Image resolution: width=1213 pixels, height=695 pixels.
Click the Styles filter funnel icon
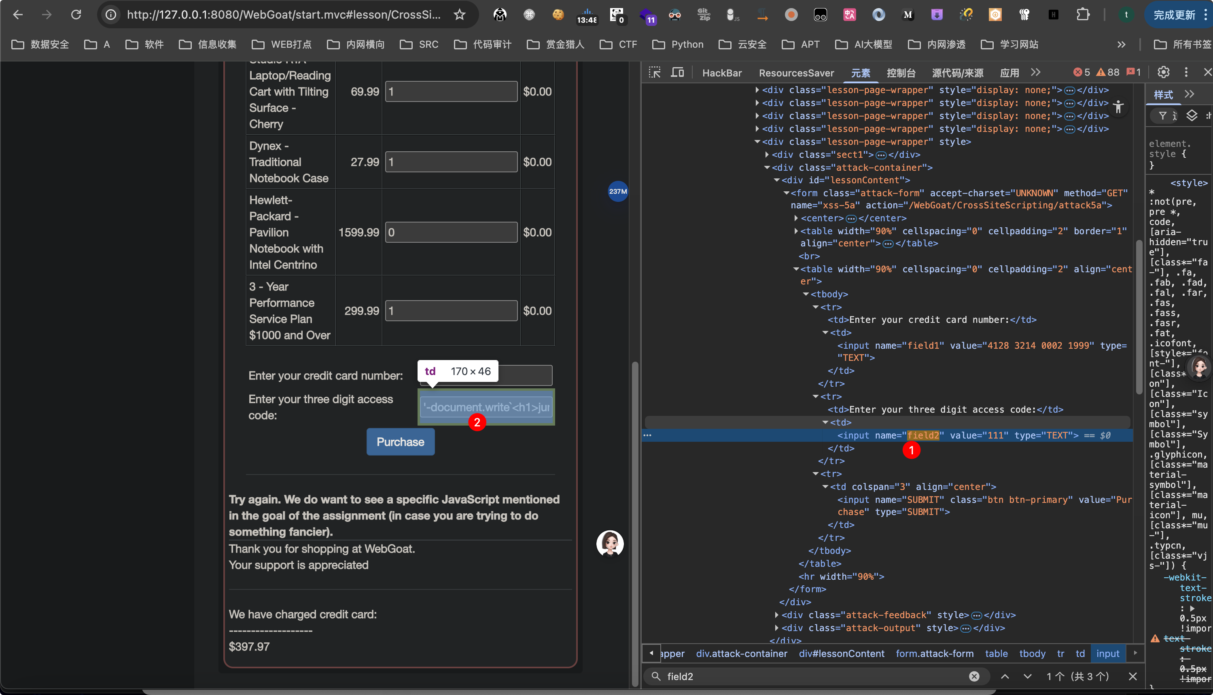1163,116
